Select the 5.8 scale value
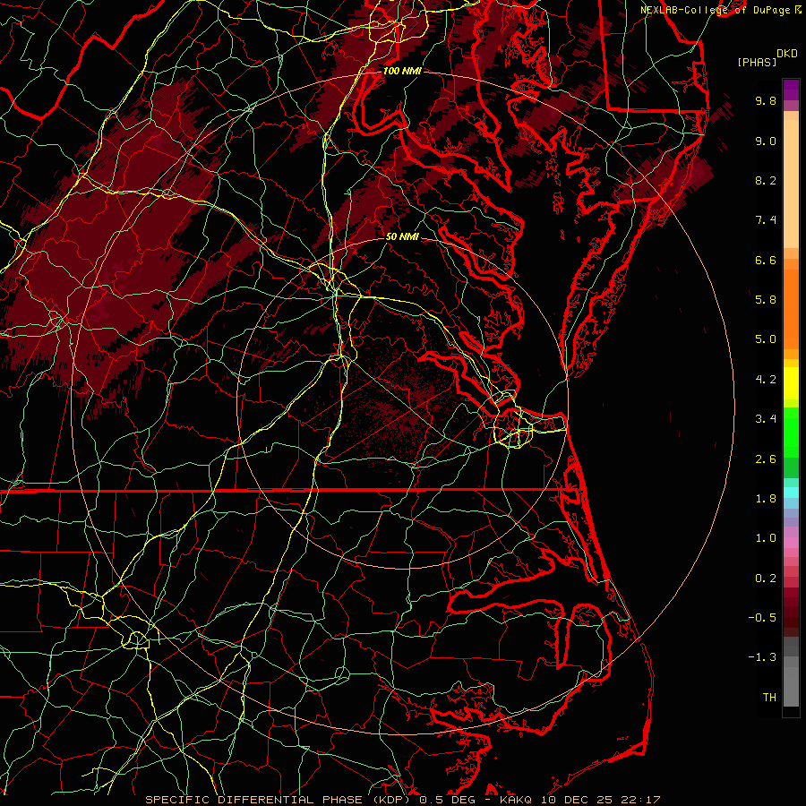 [766, 300]
